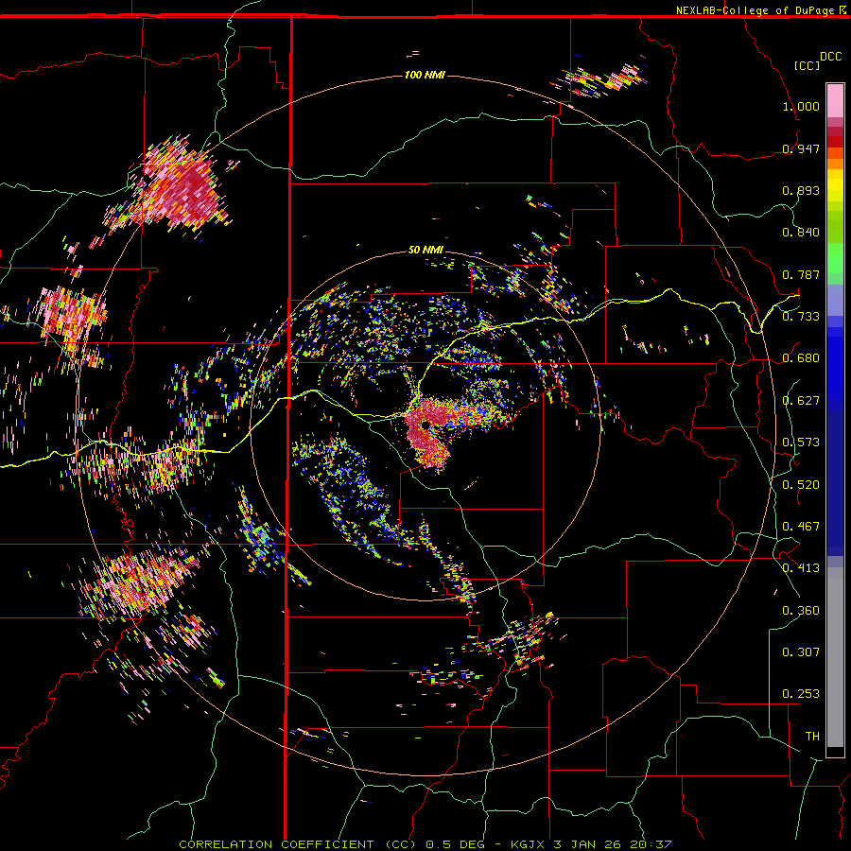The width and height of the screenshot is (851, 851).
Task: Select the 1.000 legend value
Action: tap(801, 106)
